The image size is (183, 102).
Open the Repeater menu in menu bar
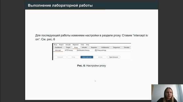click(75, 45)
